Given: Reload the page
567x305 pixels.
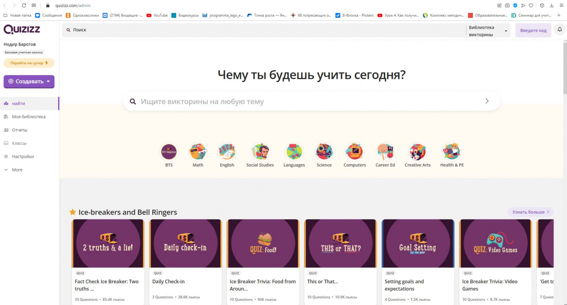Looking at the screenshot, I should pyautogui.click(x=25, y=5).
